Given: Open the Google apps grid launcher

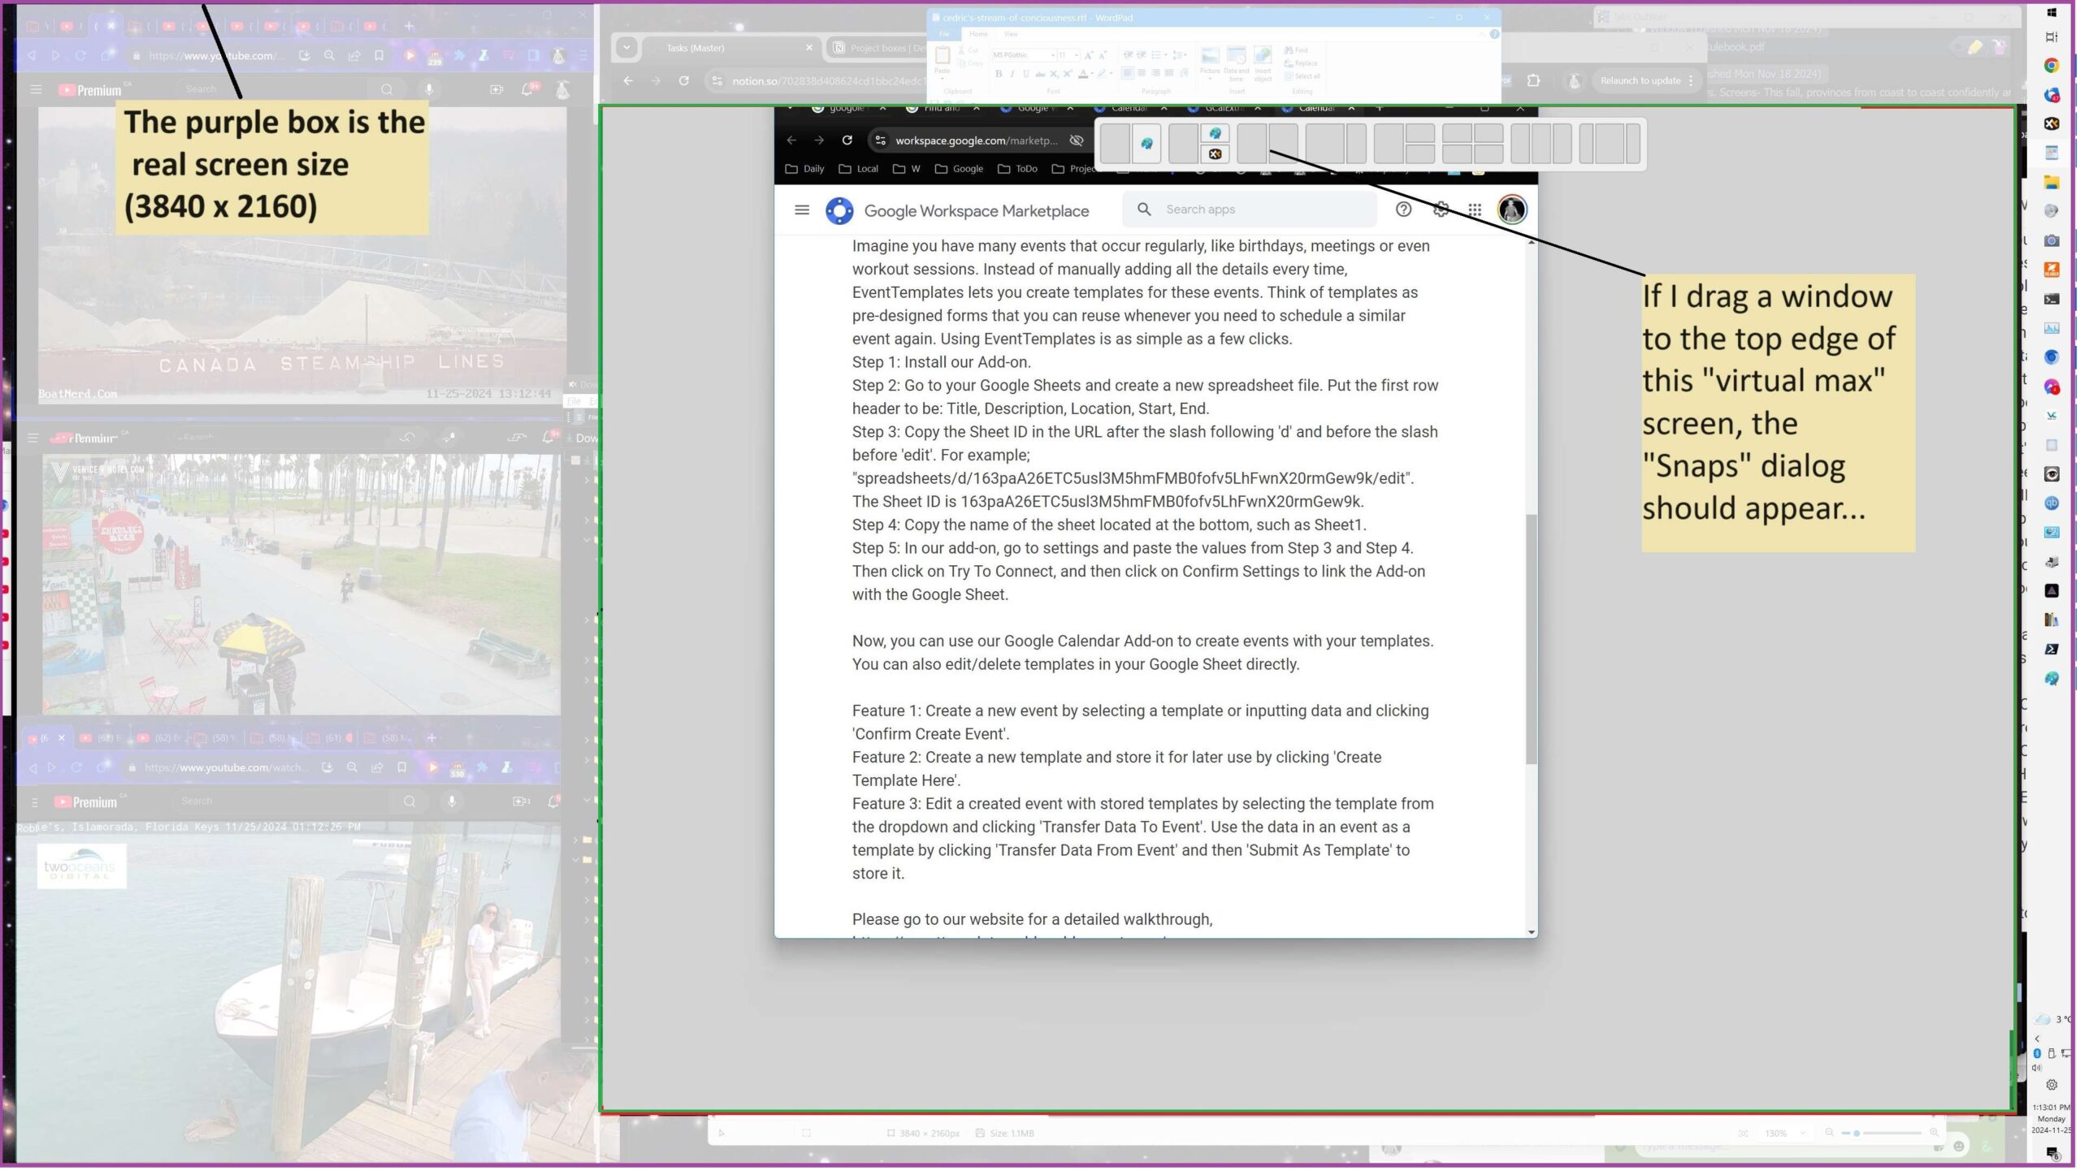Looking at the screenshot, I should coord(1475,210).
